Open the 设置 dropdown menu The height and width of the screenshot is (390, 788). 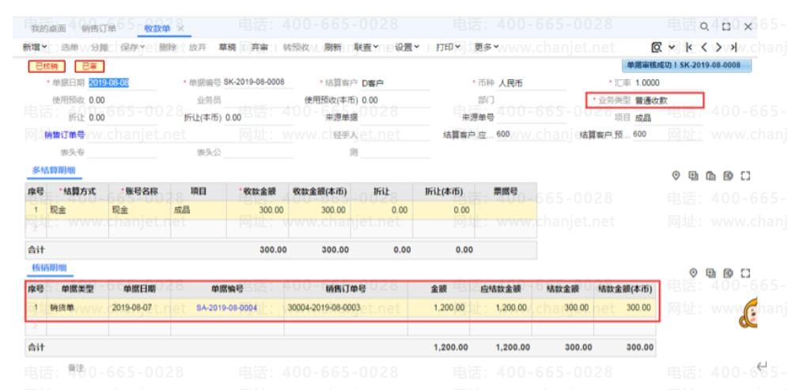(x=407, y=47)
